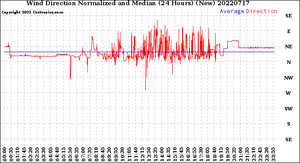The image size is (300, 163).
Task: Click the 08:10 time label
Action: (96, 154)
